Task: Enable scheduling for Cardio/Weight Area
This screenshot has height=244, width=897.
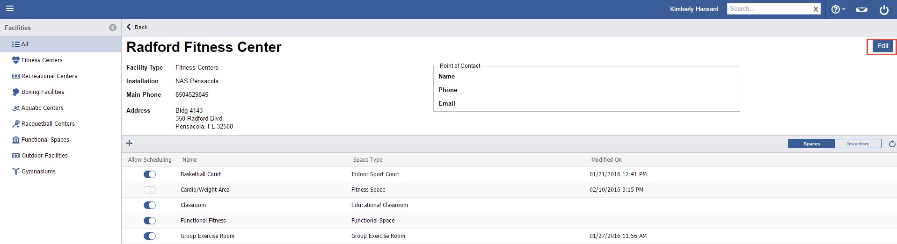Action: [150, 190]
